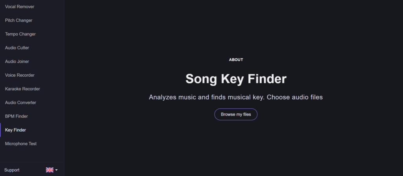This screenshot has width=403, height=176.
Task: Expand the language dropdown arrow
Action: (57, 170)
